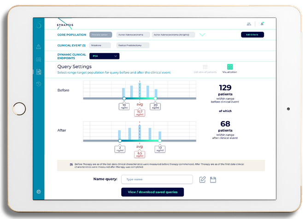
Task: Open the history clock icon in sidebar
Action: tap(39, 84)
